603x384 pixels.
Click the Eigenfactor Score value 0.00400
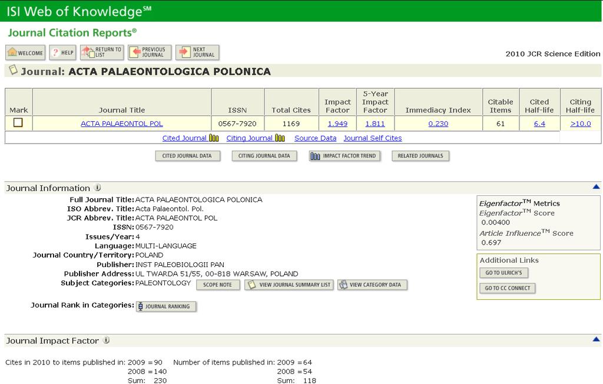click(496, 222)
